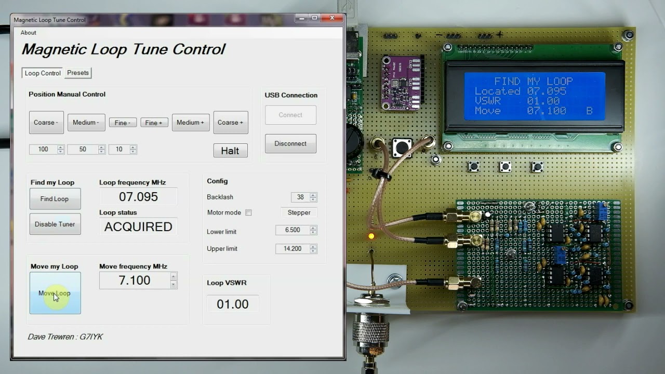Minimize the Magnetic Loop Tune Control window
Screen dimensions: 665x374
click(x=302, y=18)
